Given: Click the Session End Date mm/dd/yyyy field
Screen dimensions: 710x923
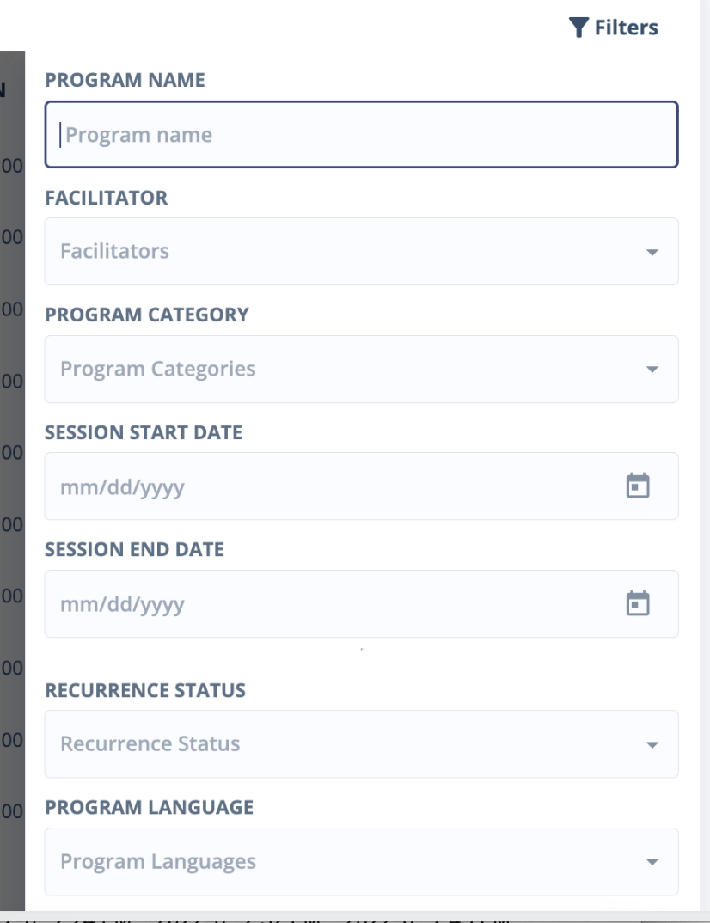Looking at the screenshot, I should pyautogui.click(x=327, y=604).
